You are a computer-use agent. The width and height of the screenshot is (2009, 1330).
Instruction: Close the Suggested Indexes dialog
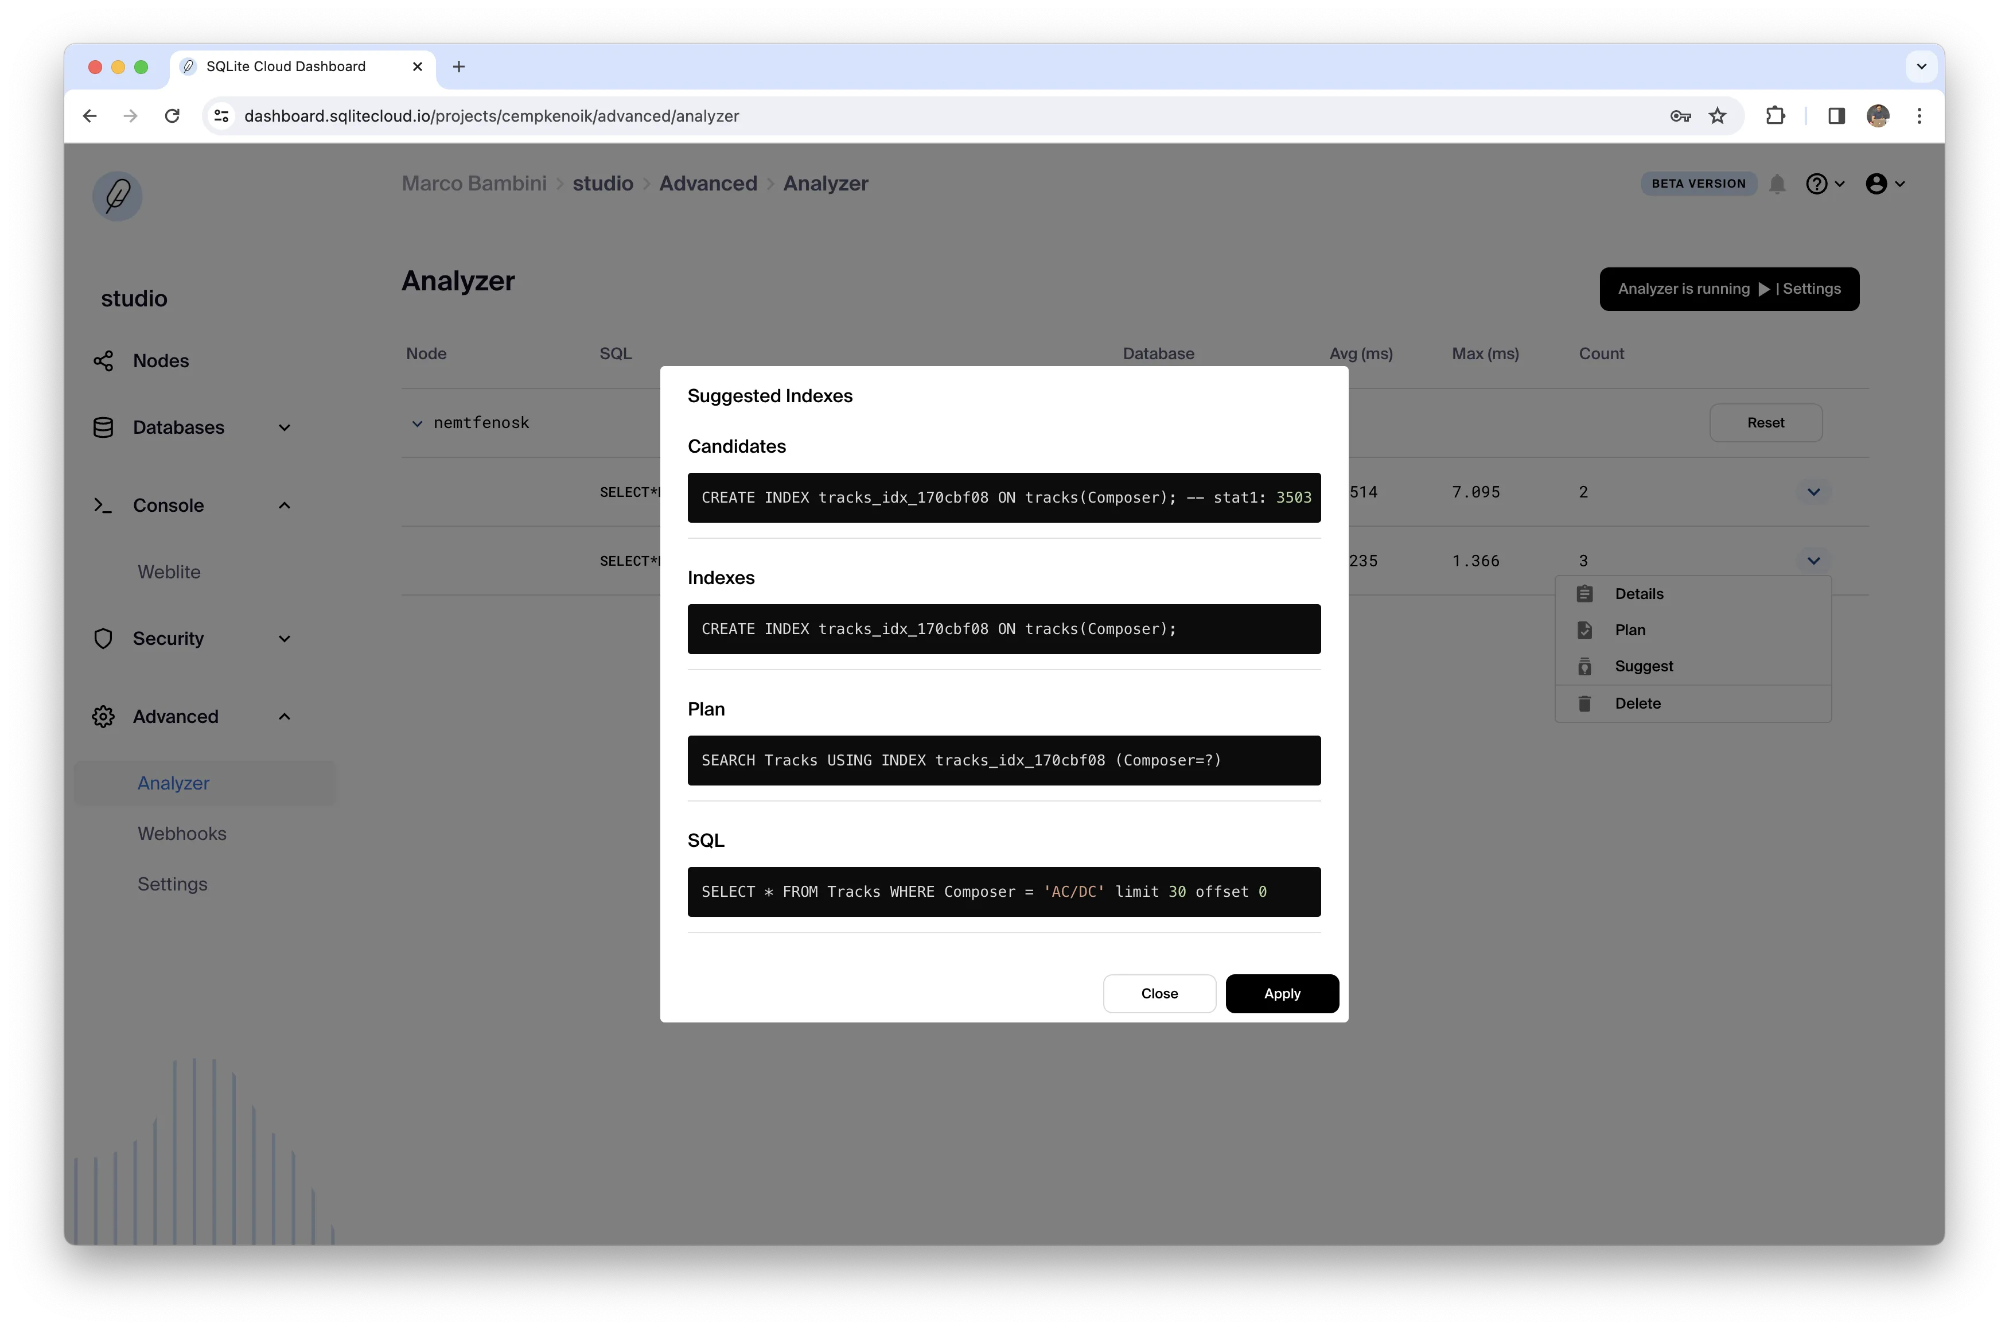pyautogui.click(x=1158, y=993)
